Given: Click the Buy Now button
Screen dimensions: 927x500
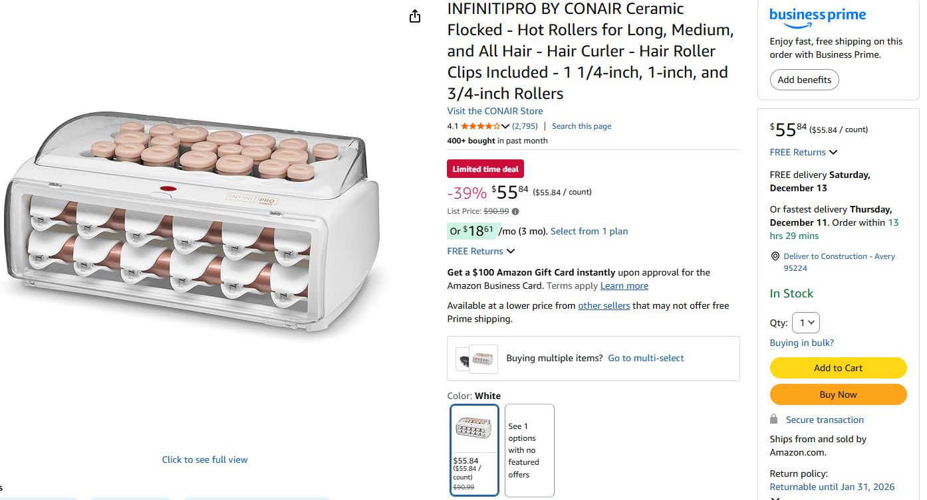Looking at the screenshot, I should (838, 394).
